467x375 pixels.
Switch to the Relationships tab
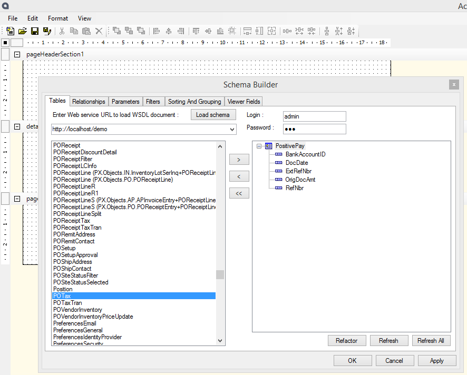89,101
